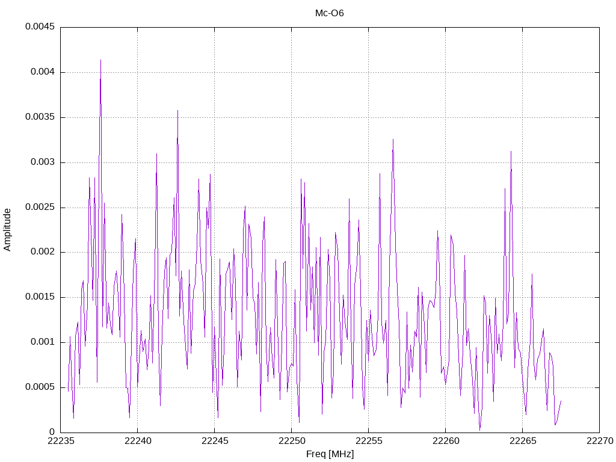Viewport: 616px width, 462px height.
Task: Click the 0.0025 y-axis tick label
Action: 40,207
